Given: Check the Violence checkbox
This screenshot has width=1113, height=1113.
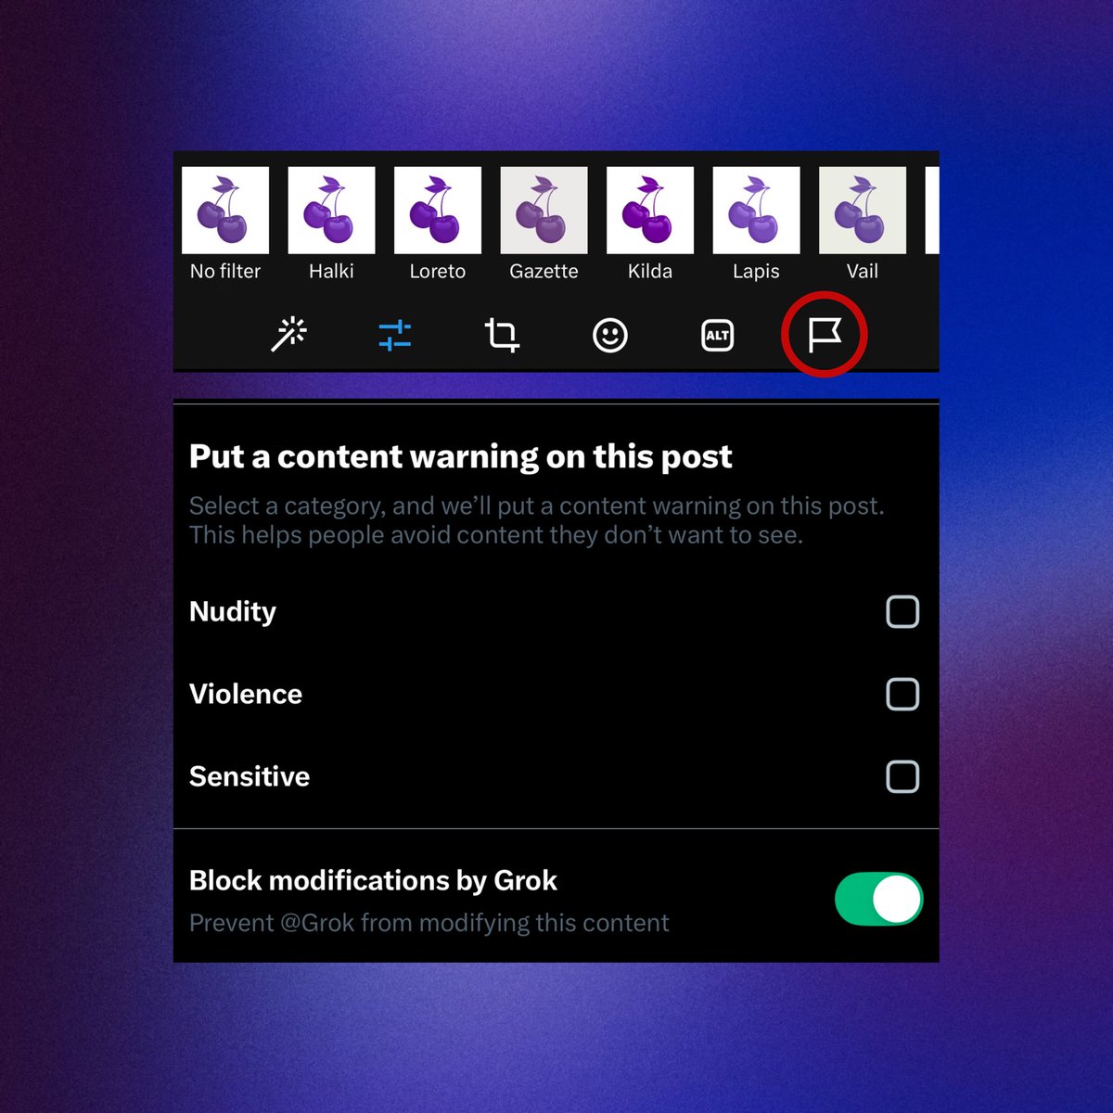Looking at the screenshot, I should coord(902,694).
